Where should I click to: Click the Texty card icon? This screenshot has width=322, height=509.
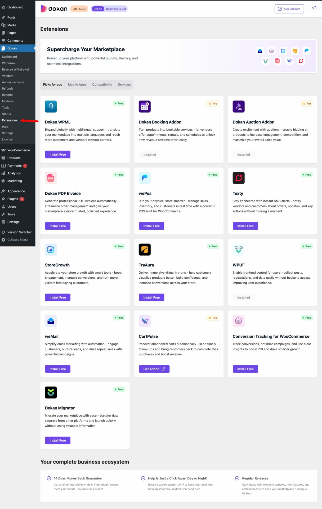click(x=239, y=178)
